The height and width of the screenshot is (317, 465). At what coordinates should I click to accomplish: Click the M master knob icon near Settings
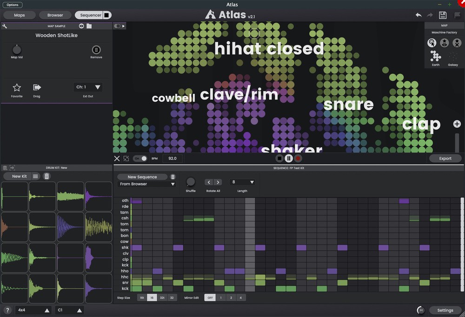tap(421, 310)
